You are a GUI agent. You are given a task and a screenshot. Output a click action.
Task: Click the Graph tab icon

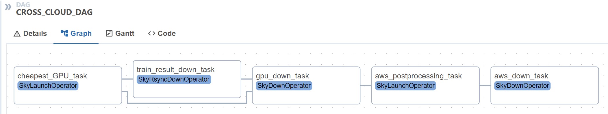pyautogui.click(x=64, y=33)
